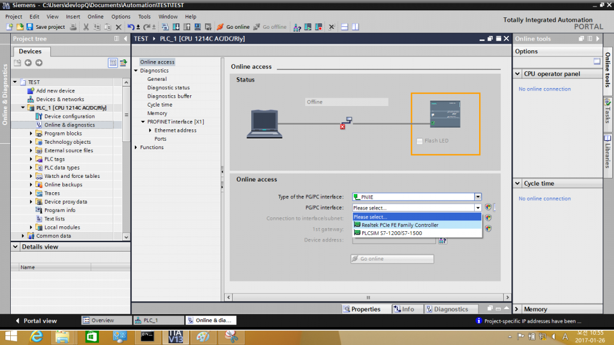Click the Device address input field
614x345 pixels.
pyautogui.click(x=394, y=240)
